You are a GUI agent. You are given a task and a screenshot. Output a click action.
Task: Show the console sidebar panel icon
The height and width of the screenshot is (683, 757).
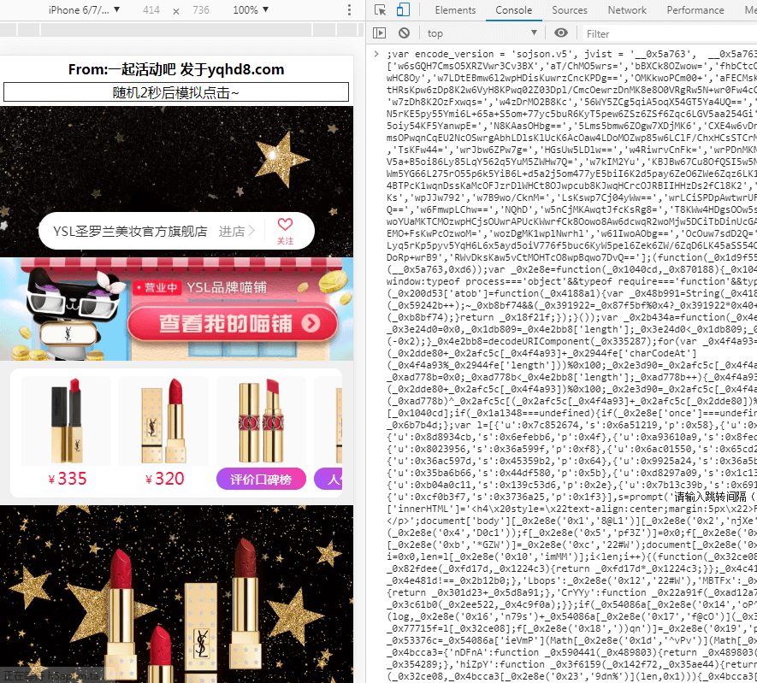[380, 32]
